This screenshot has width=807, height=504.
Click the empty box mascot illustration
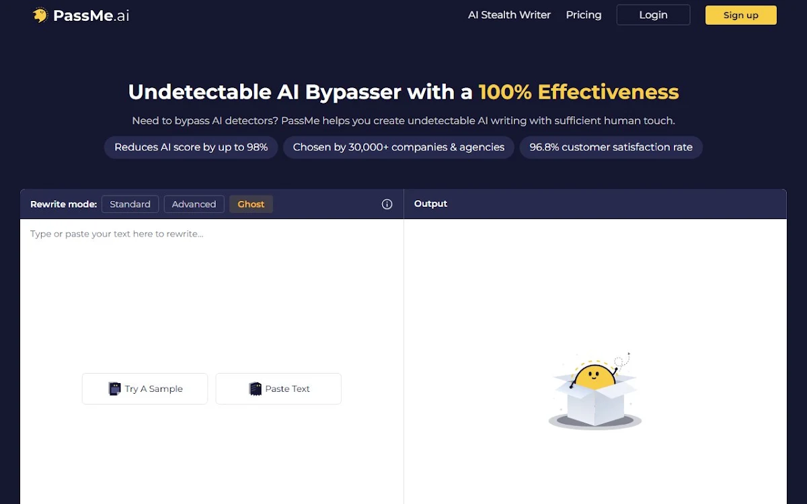tap(595, 391)
